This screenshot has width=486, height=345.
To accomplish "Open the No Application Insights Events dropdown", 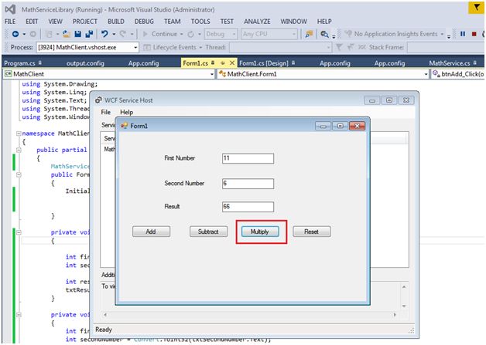I will (443, 34).
